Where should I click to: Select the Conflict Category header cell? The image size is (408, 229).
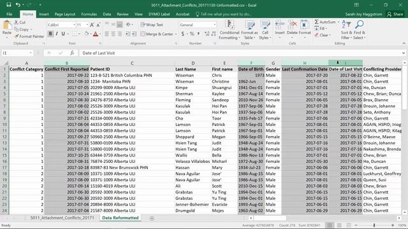[x=27, y=69]
